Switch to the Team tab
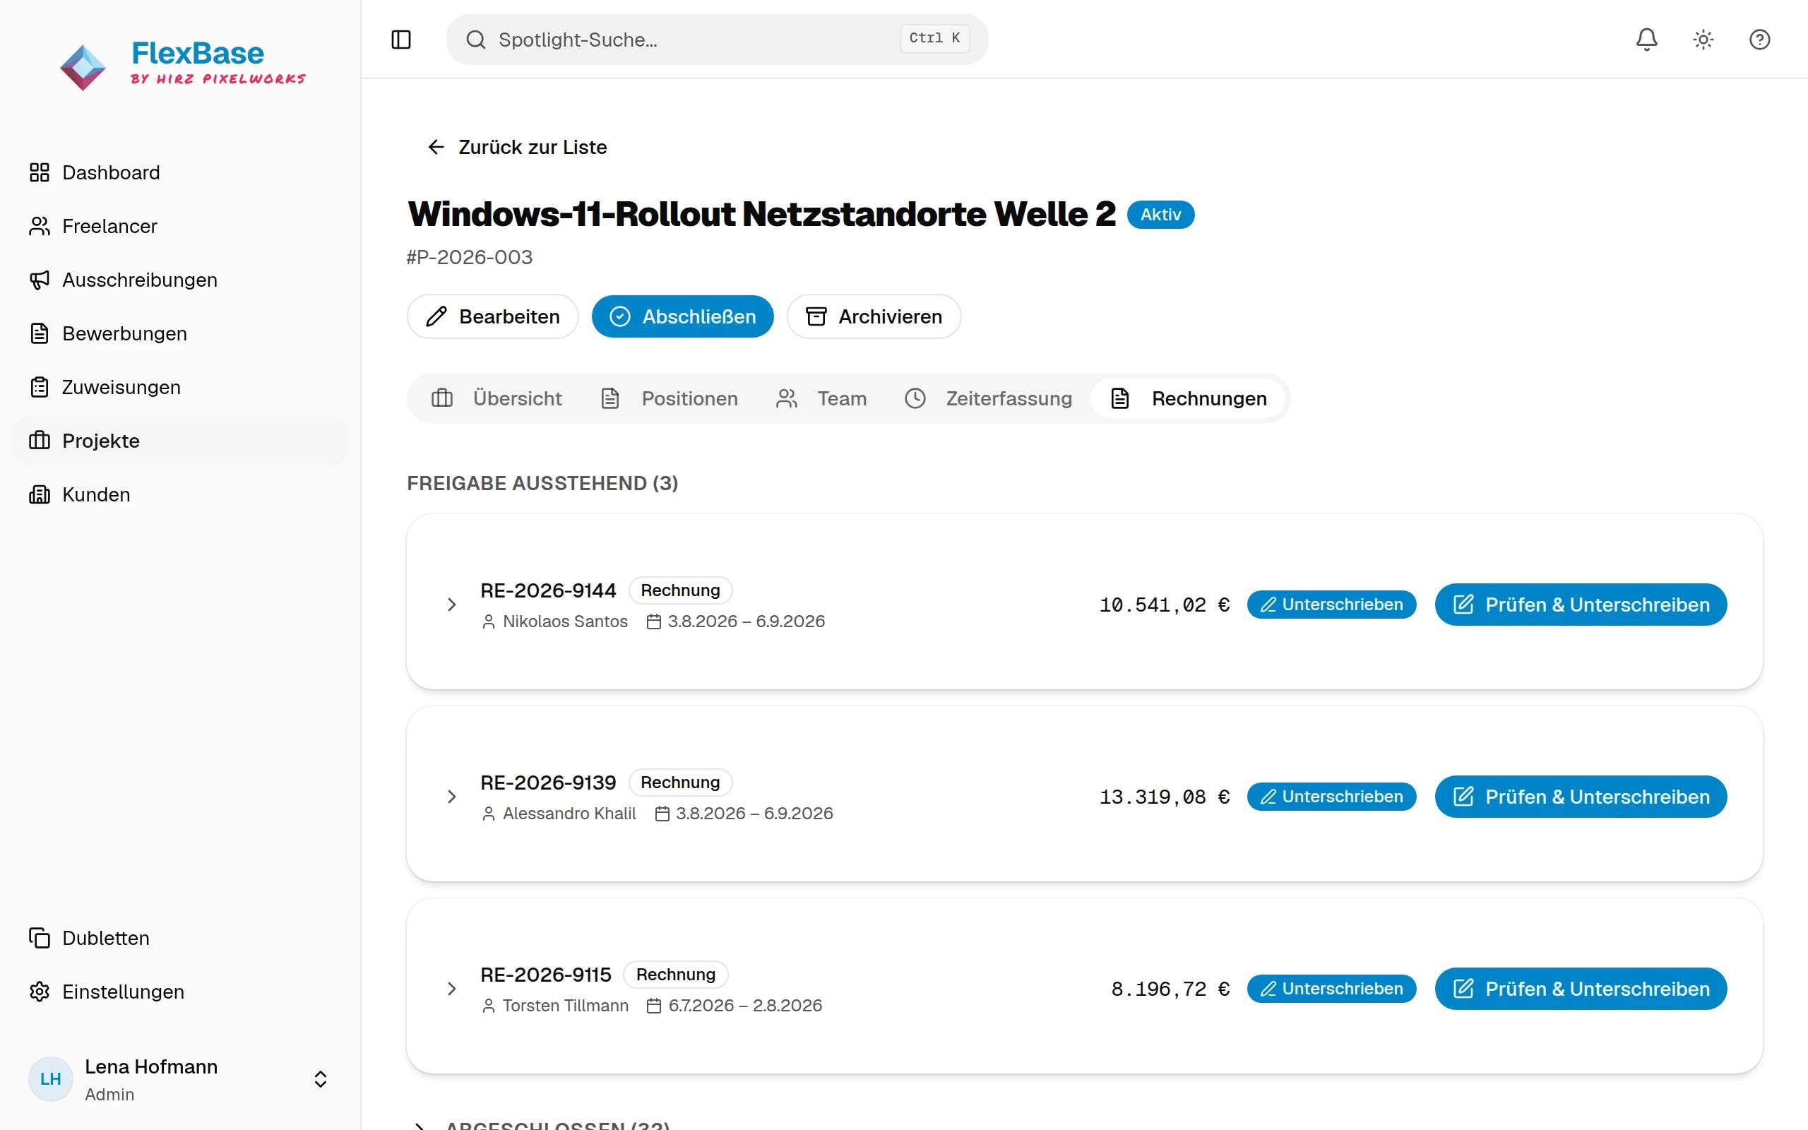Image resolution: width=1808 pixels, height=1130 pixels. point(821,398)
